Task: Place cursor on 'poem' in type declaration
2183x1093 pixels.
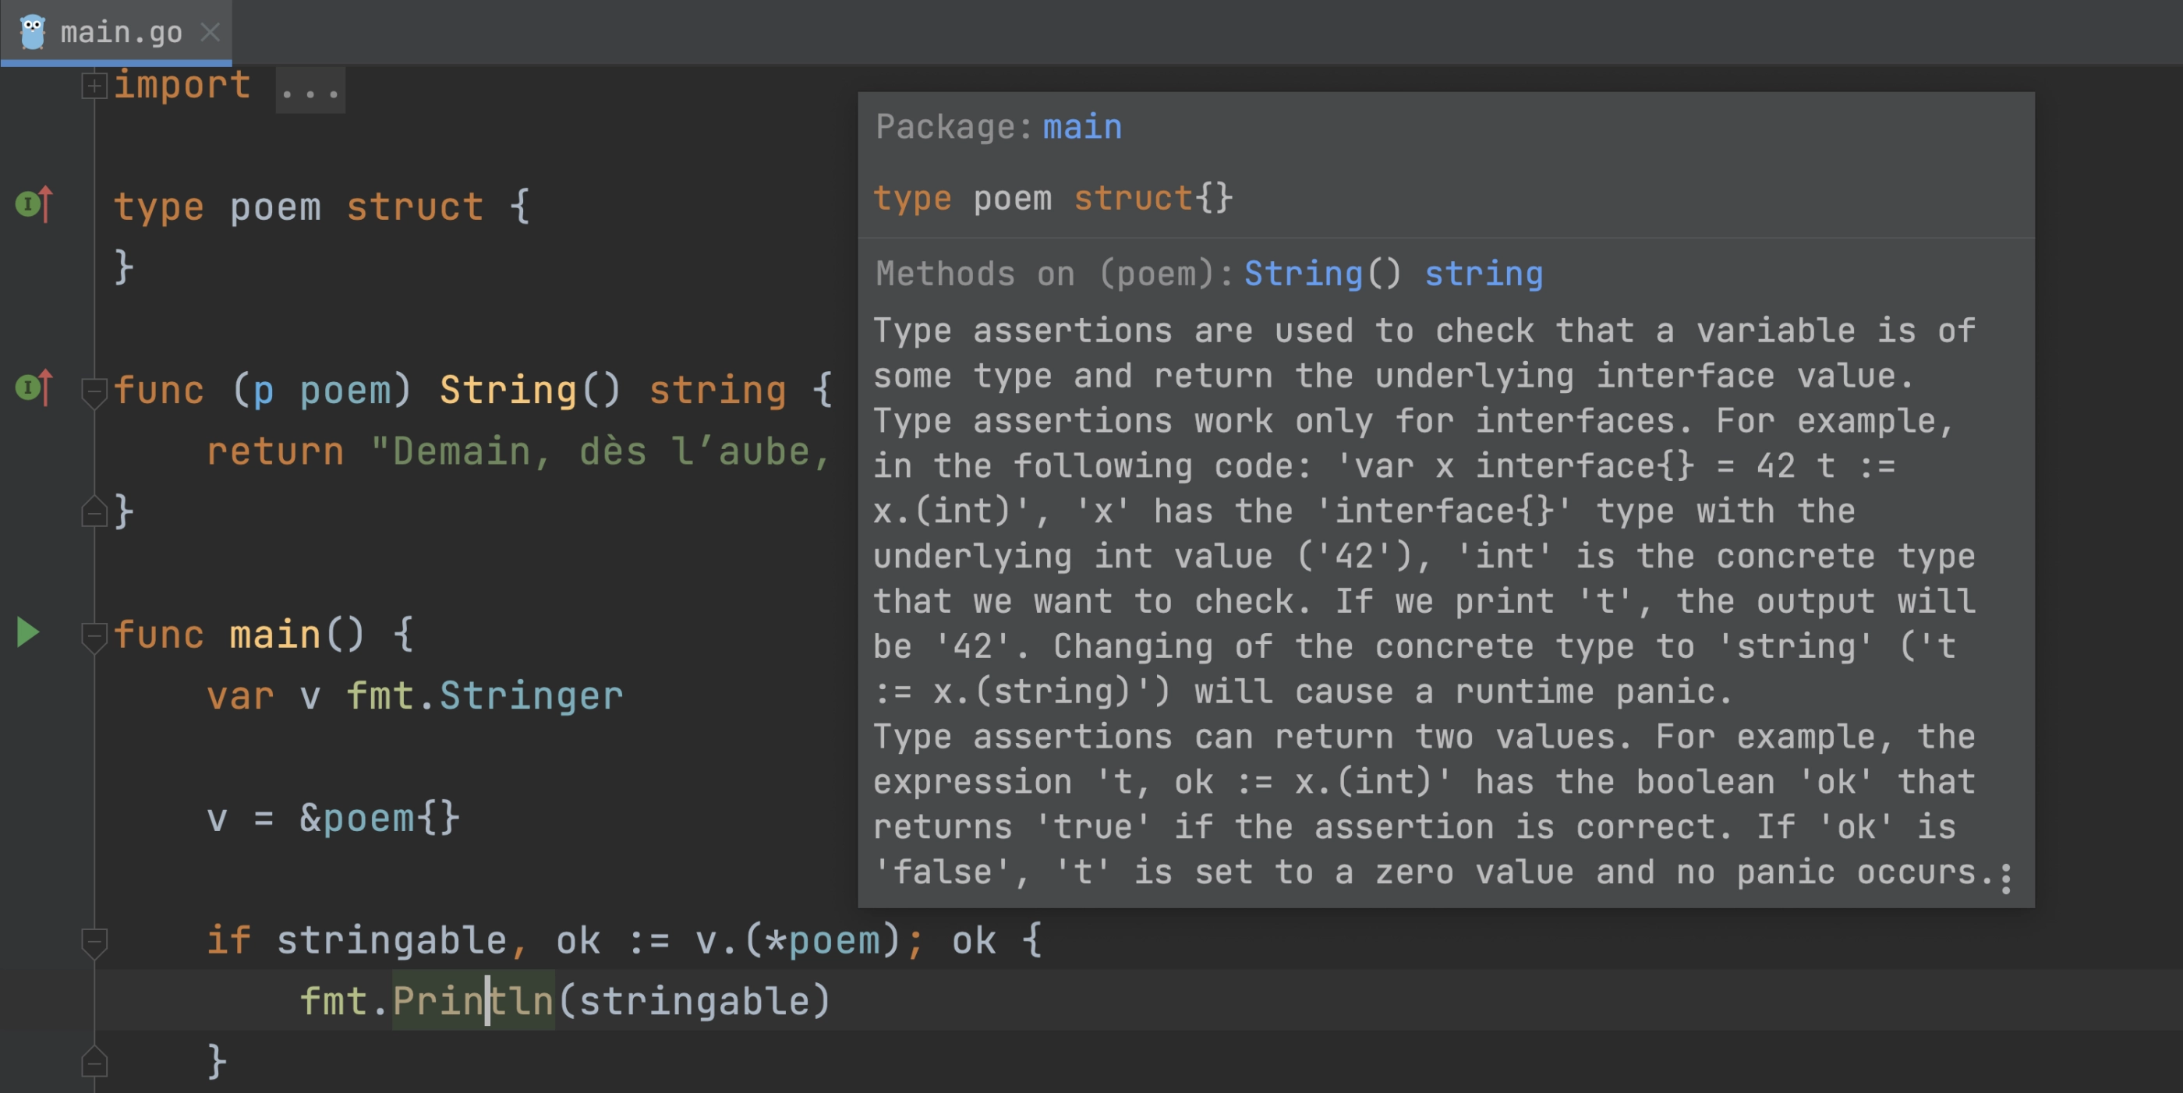Action: [x=275, y=207]
